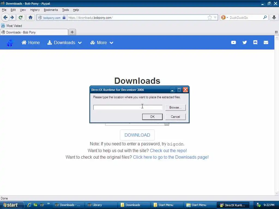Follow the go to Downloads page link

171,157
